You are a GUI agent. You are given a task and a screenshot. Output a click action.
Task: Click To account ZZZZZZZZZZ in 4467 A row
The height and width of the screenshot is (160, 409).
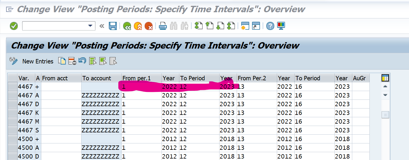point(101,95)
